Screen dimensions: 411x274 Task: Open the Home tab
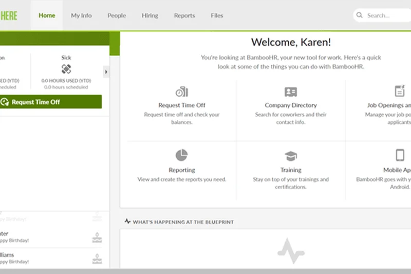click(x=47, y=15)
